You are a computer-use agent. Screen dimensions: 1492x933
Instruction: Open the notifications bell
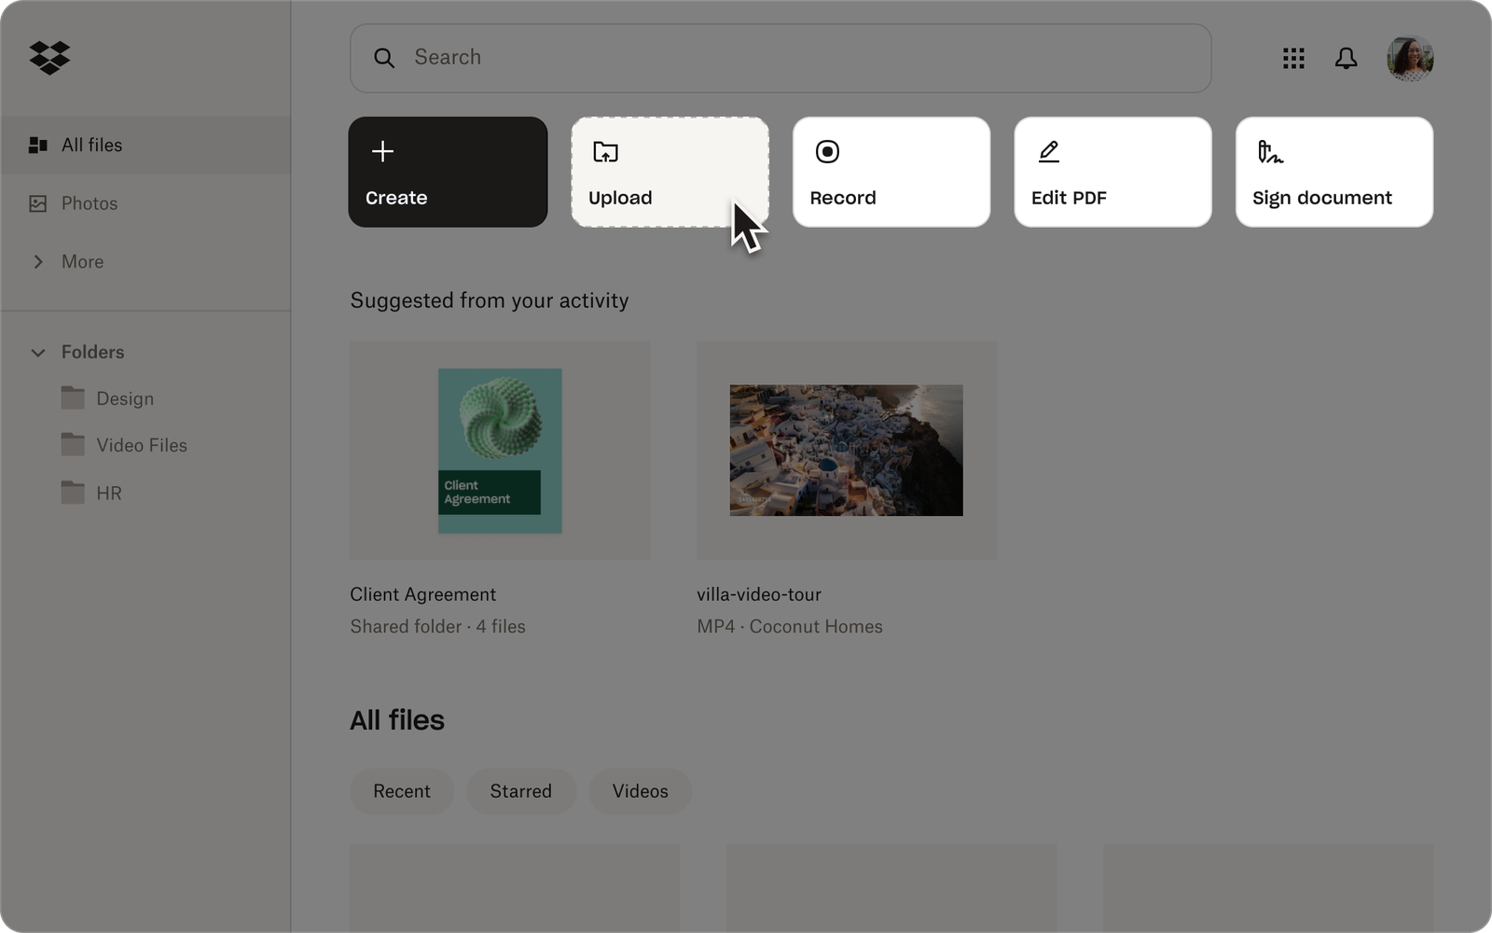1347,58
